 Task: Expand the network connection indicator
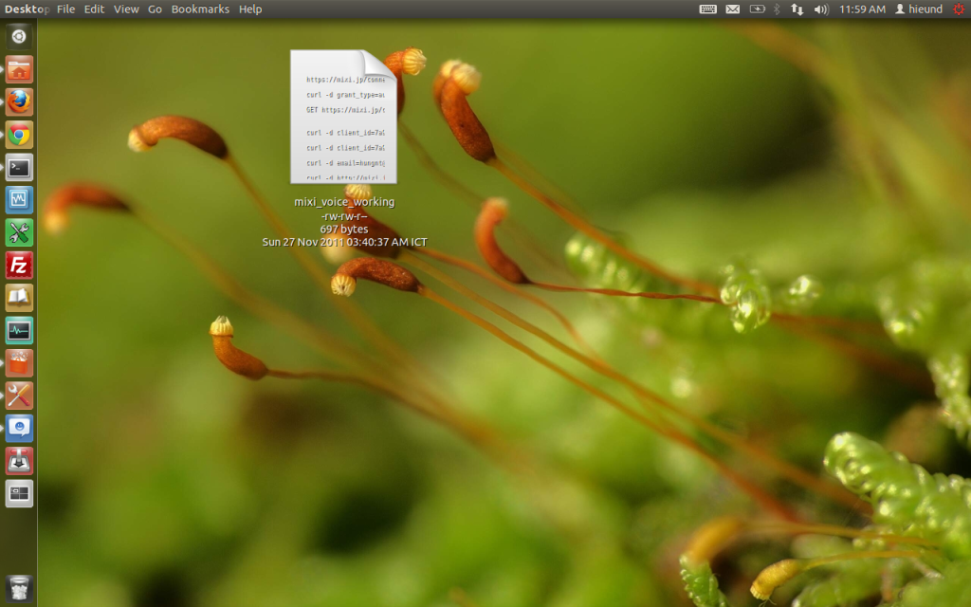(x=797, y=9)
